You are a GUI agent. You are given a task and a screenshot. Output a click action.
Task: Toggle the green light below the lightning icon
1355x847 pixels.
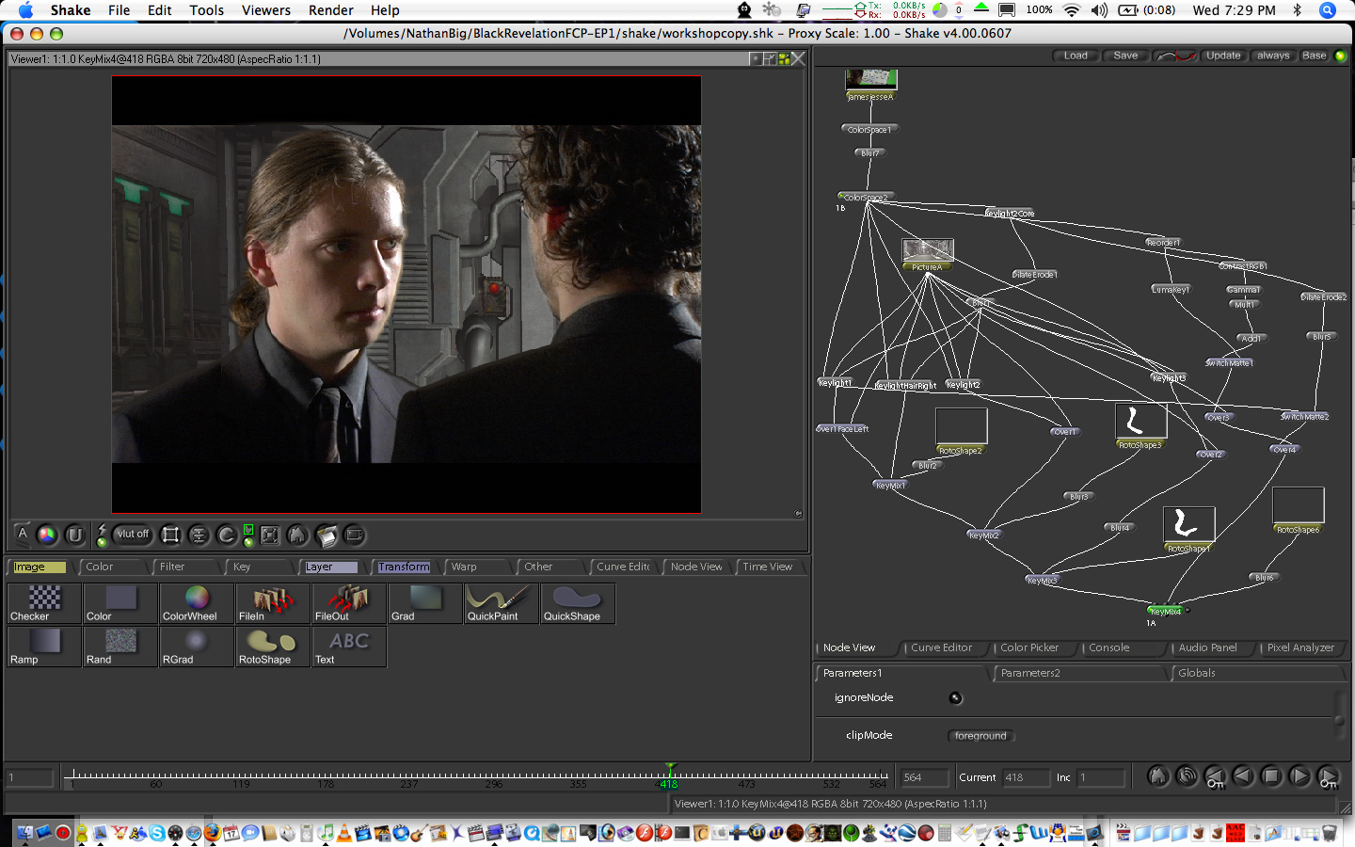click(x=103, y=542)
